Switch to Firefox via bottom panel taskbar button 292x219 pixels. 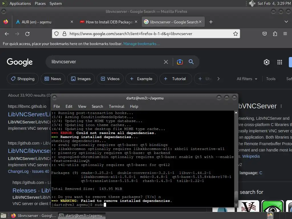34,216
